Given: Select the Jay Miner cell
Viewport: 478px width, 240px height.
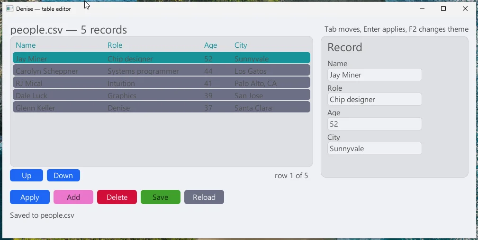Looking at the screenshot, I should click(x=31, y=59).
